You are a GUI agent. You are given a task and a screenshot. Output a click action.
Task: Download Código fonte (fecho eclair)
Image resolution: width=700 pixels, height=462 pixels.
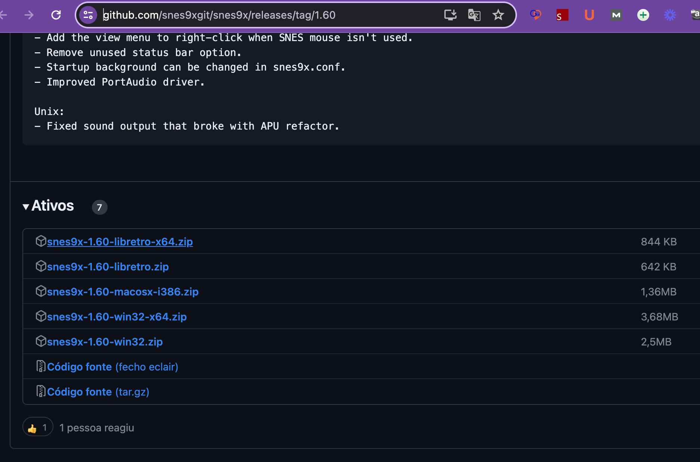click(x=112, y=367)
